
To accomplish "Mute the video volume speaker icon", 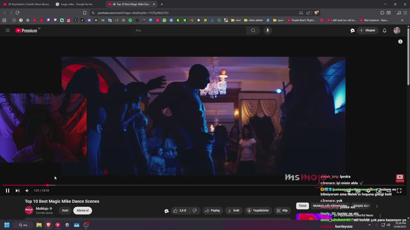I will (x=27, y=190).
